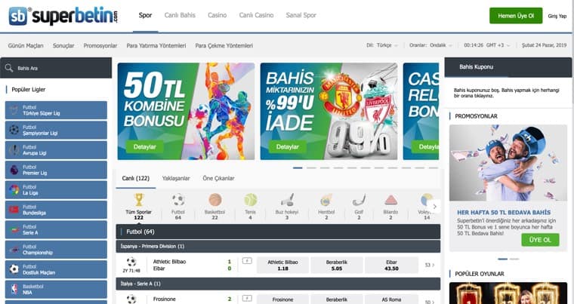This screenshot has height=304, width=574.
Task: Click the Bahis Ara search field
Action: point(56,68)
